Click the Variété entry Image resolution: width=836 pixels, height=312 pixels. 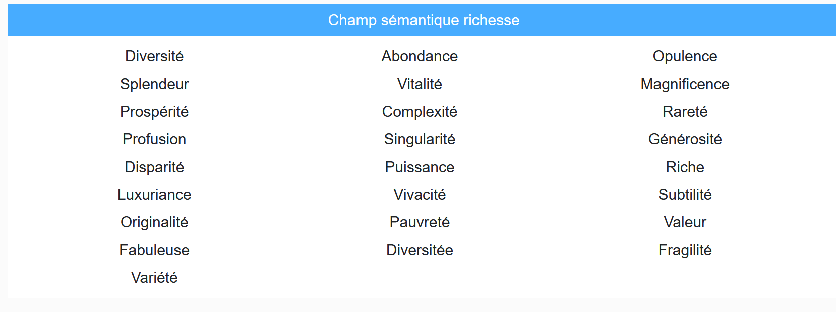tap(154, 278)
